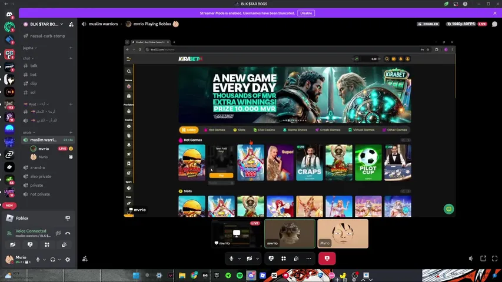
Task: Open the sol channel
Action: point(48,92)
